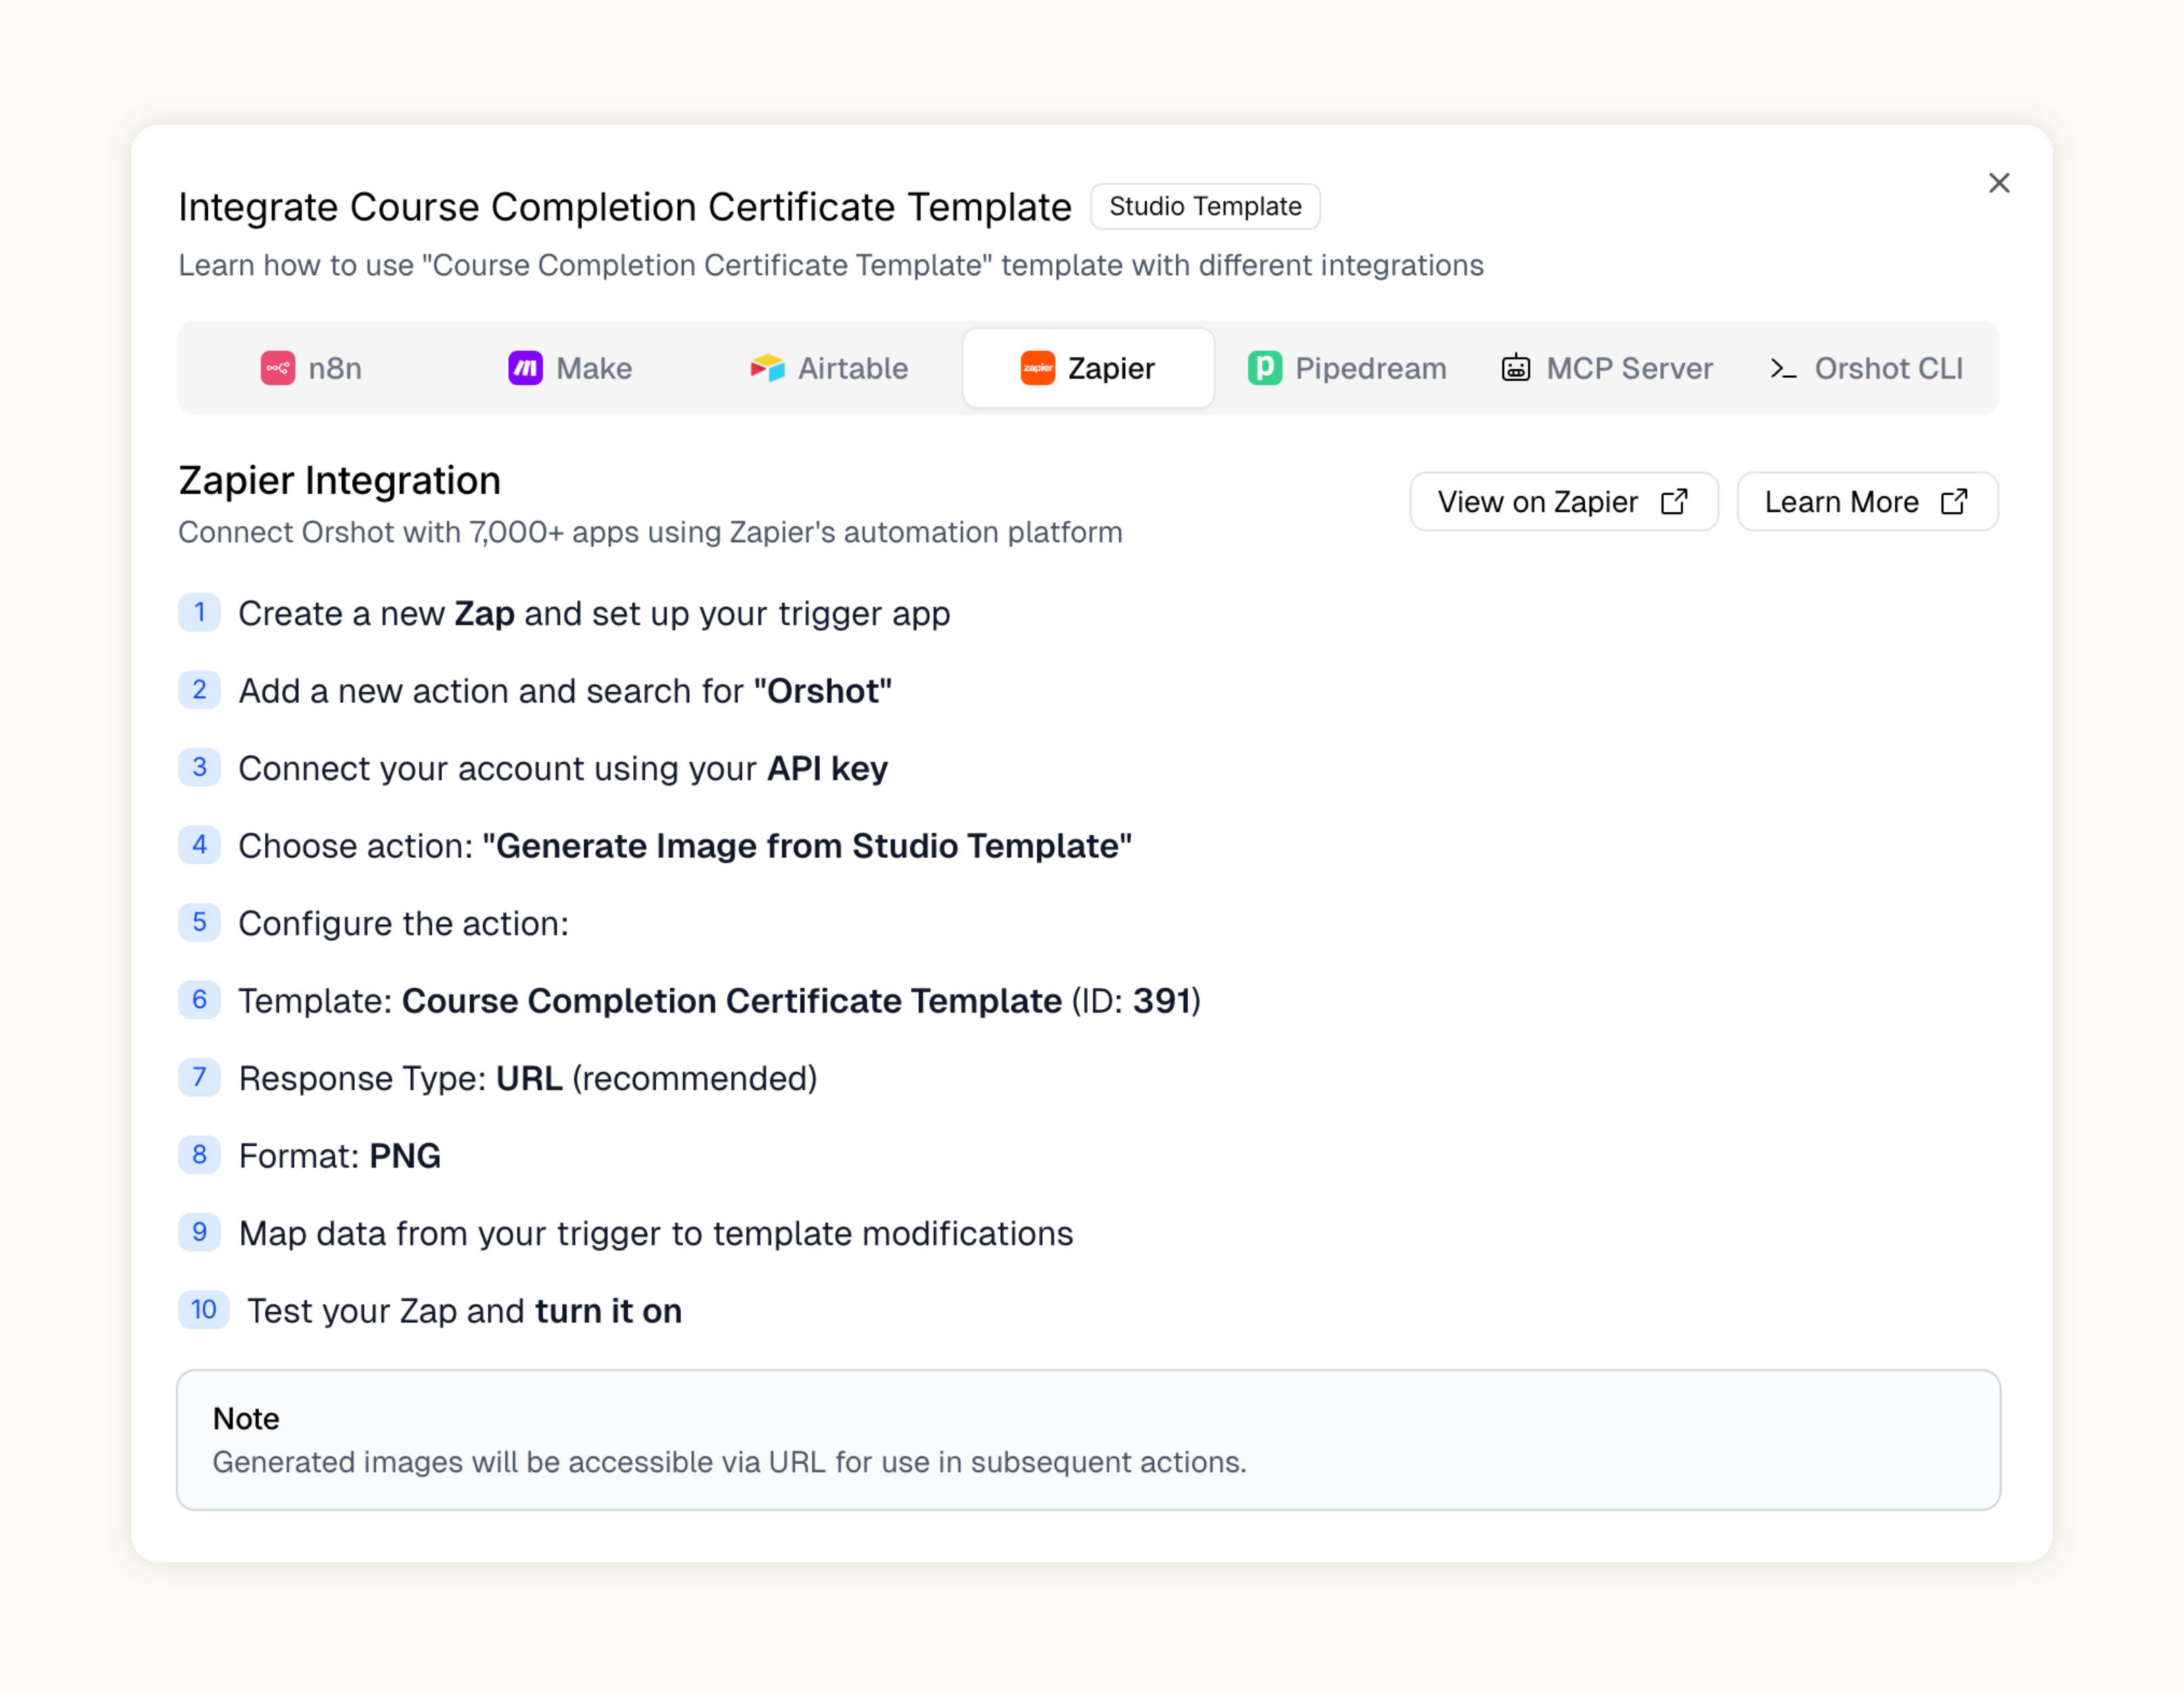The image size is (2184, 1690).
Task: Click the Orshot CLI terminal prompt icon
Action: tap(1783, 368)
